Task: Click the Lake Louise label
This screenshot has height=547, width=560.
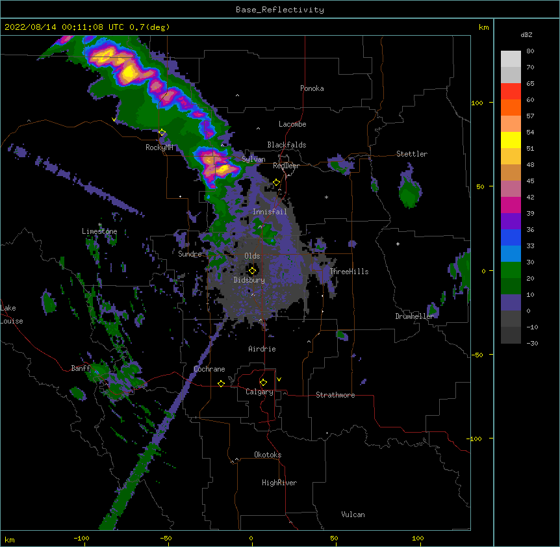Action: click(x=12, y=314)
